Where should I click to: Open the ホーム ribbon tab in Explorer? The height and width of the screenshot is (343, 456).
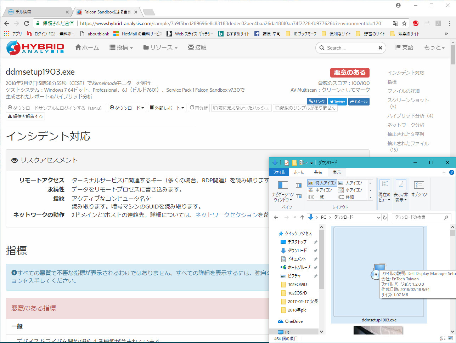pos(299,172)
